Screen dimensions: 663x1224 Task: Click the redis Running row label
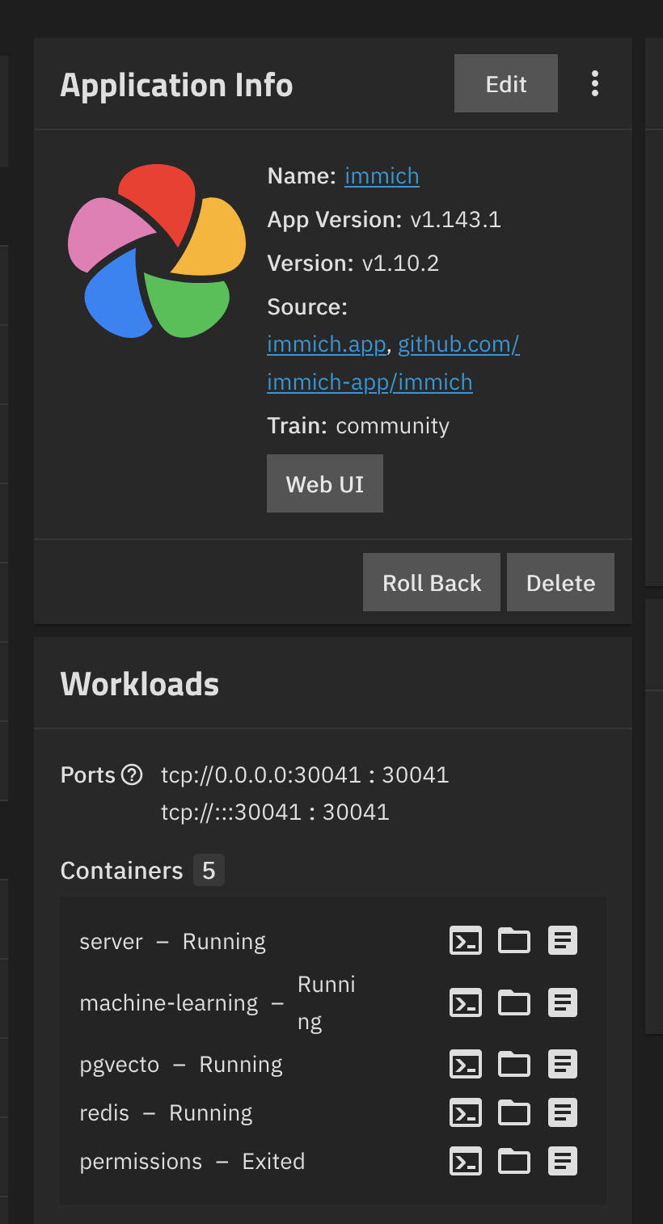[x=166, y=1113]
